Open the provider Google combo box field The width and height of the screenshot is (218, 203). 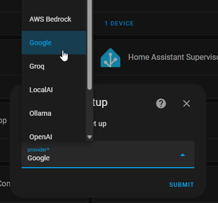(x=108, y=154)
